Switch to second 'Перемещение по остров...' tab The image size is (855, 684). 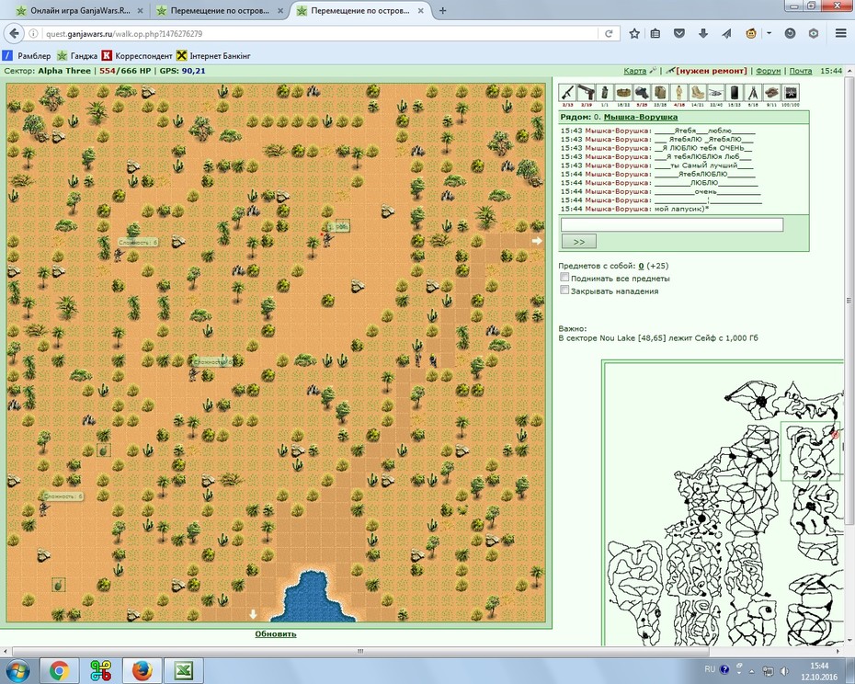(x=219, y=10)
